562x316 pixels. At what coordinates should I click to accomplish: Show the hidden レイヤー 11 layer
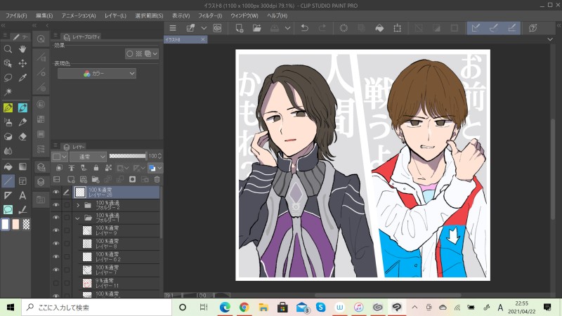click(x=56, y=283)
